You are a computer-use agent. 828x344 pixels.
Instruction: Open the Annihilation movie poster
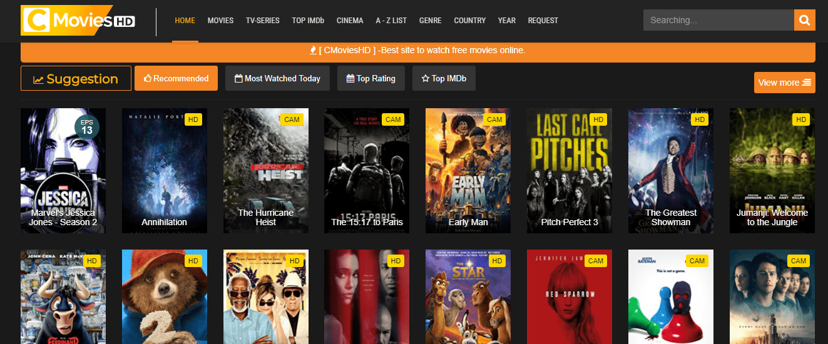pyautogui.click(x=165, y=171)
